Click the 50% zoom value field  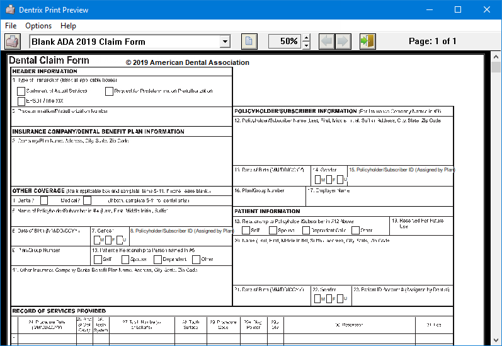285,41
